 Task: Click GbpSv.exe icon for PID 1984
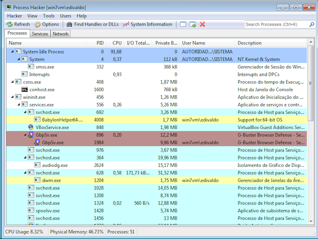tap(37, 142)
